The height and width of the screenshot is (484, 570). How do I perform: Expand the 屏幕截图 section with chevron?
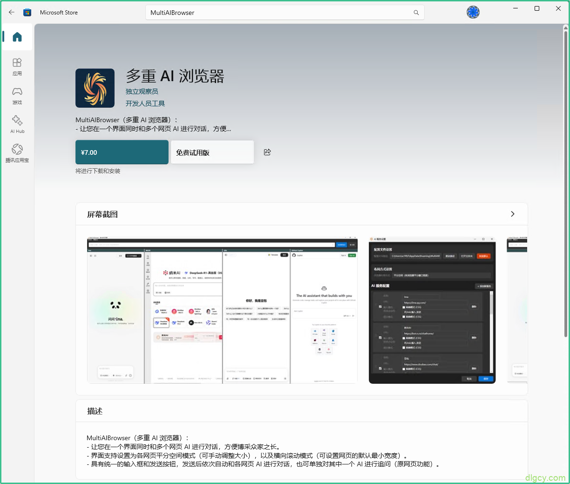pyautogui.click(x=512, y=214)
